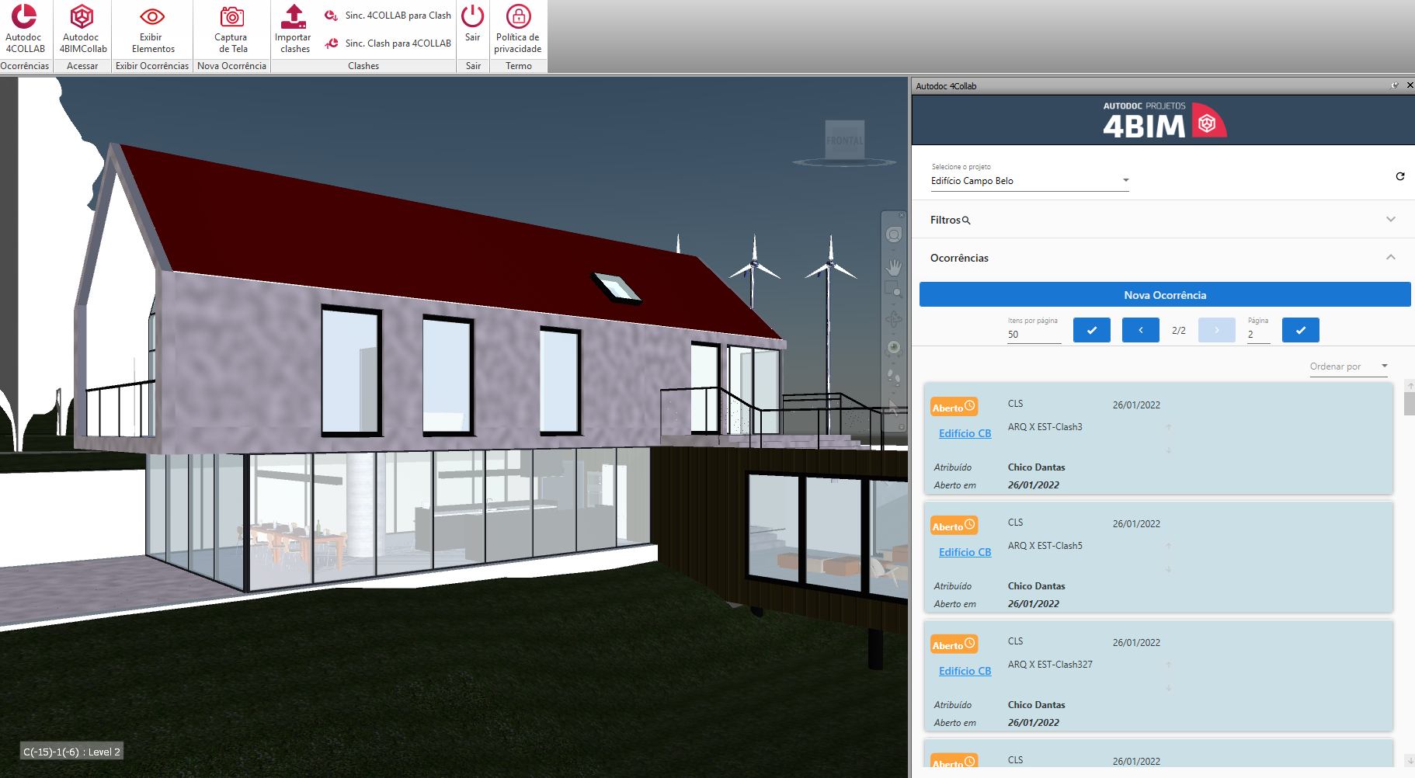Click the Exibir Ocorrências ribbon panel label

coord(152,66)
